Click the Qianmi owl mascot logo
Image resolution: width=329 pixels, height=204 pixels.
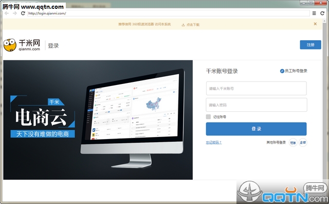coord(10,45)
